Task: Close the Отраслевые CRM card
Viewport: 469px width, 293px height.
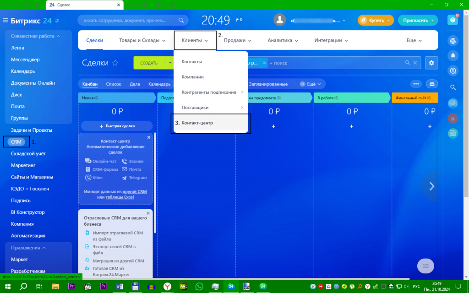Action: click(148, 213)
